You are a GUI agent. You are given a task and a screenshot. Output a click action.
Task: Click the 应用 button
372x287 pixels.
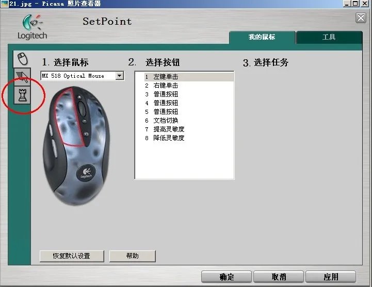pos(331,277)
